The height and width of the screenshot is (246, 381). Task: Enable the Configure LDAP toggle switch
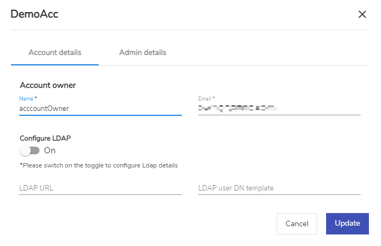pyautogui.click(x=30, y=150)
